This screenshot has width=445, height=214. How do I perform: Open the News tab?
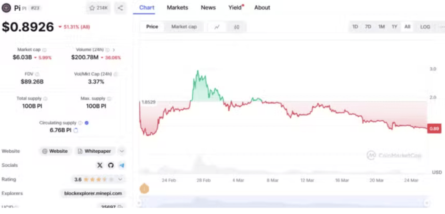coord(208,8)
